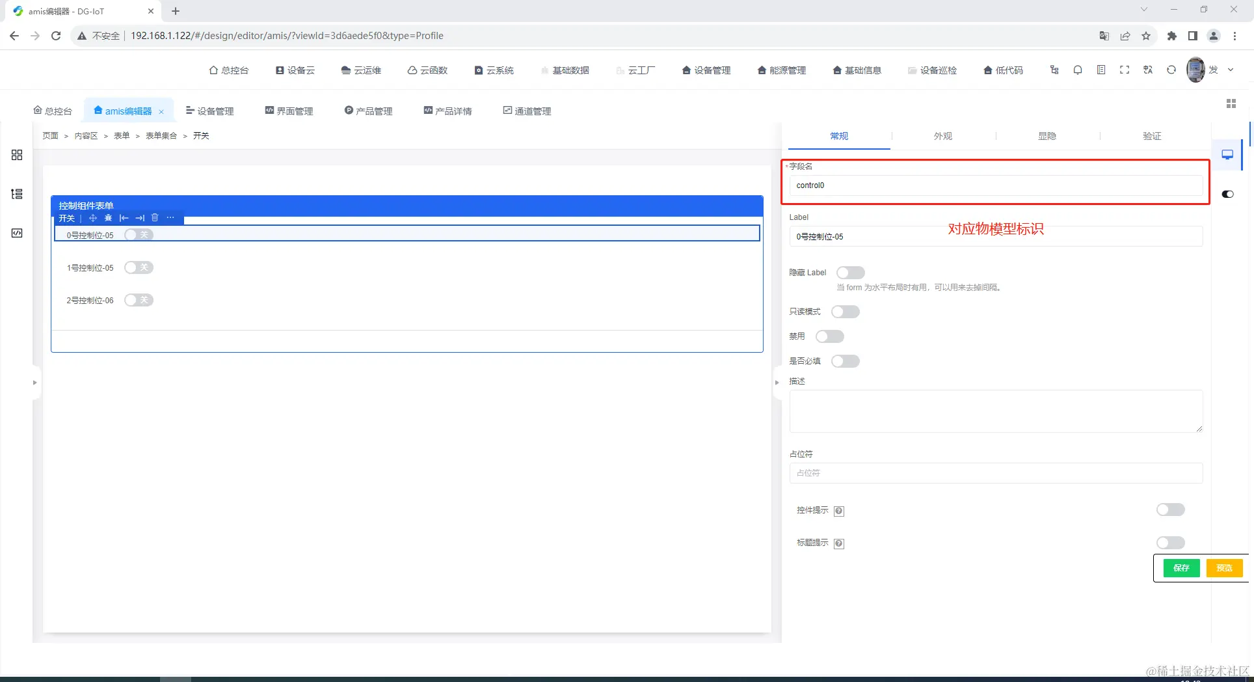Open the tab grid menu icon

click(x=1231, y=103)
